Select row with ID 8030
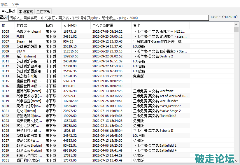Screen dimensions: 240x165 pyautogui.click(x=6, y=155)
